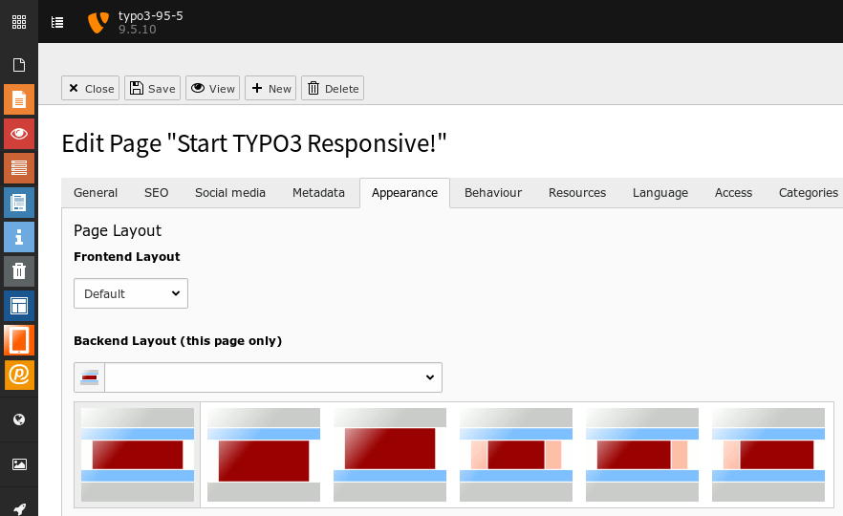Select the first backend layout thumbnail
Viewport: 843px width, 516px height.
[x=138, y=455]
